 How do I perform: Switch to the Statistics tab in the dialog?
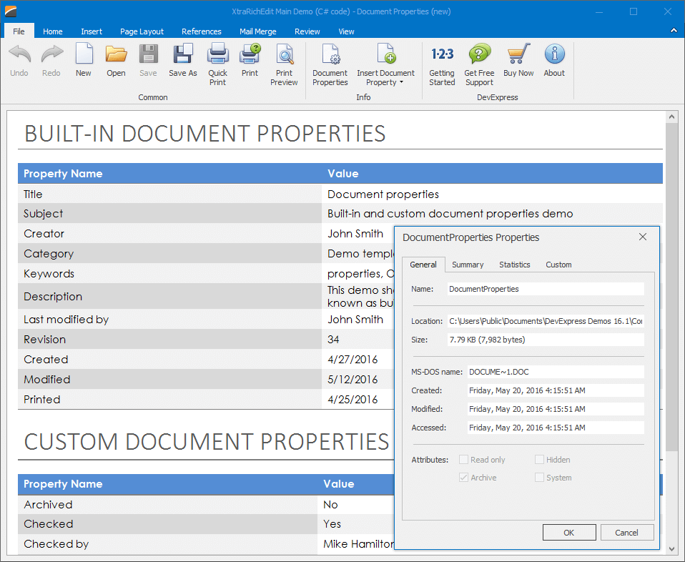tap(514, 265)
